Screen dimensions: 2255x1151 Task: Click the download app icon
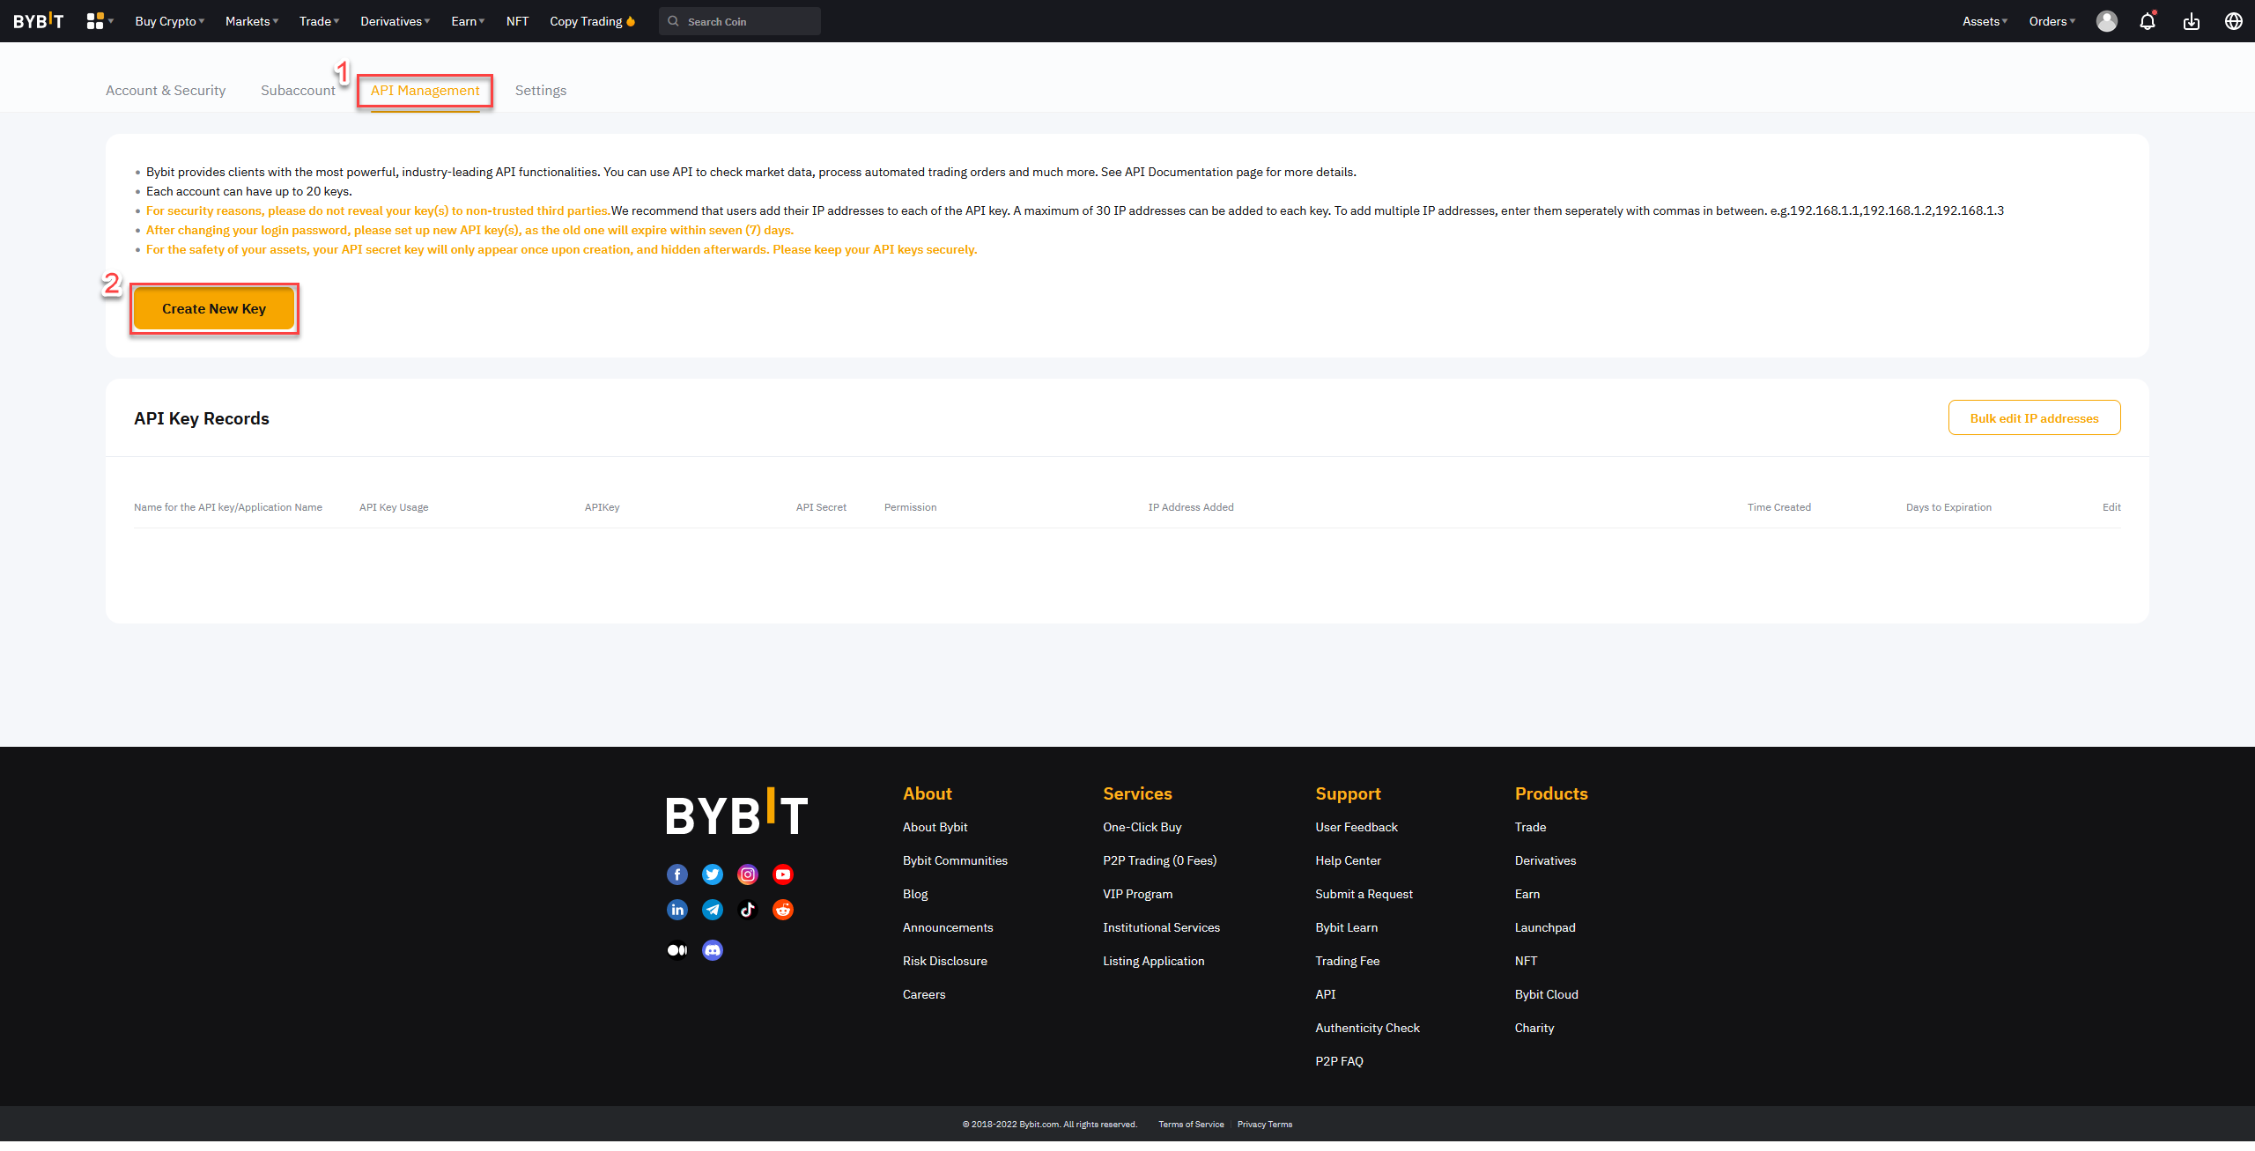point(2192,21)
